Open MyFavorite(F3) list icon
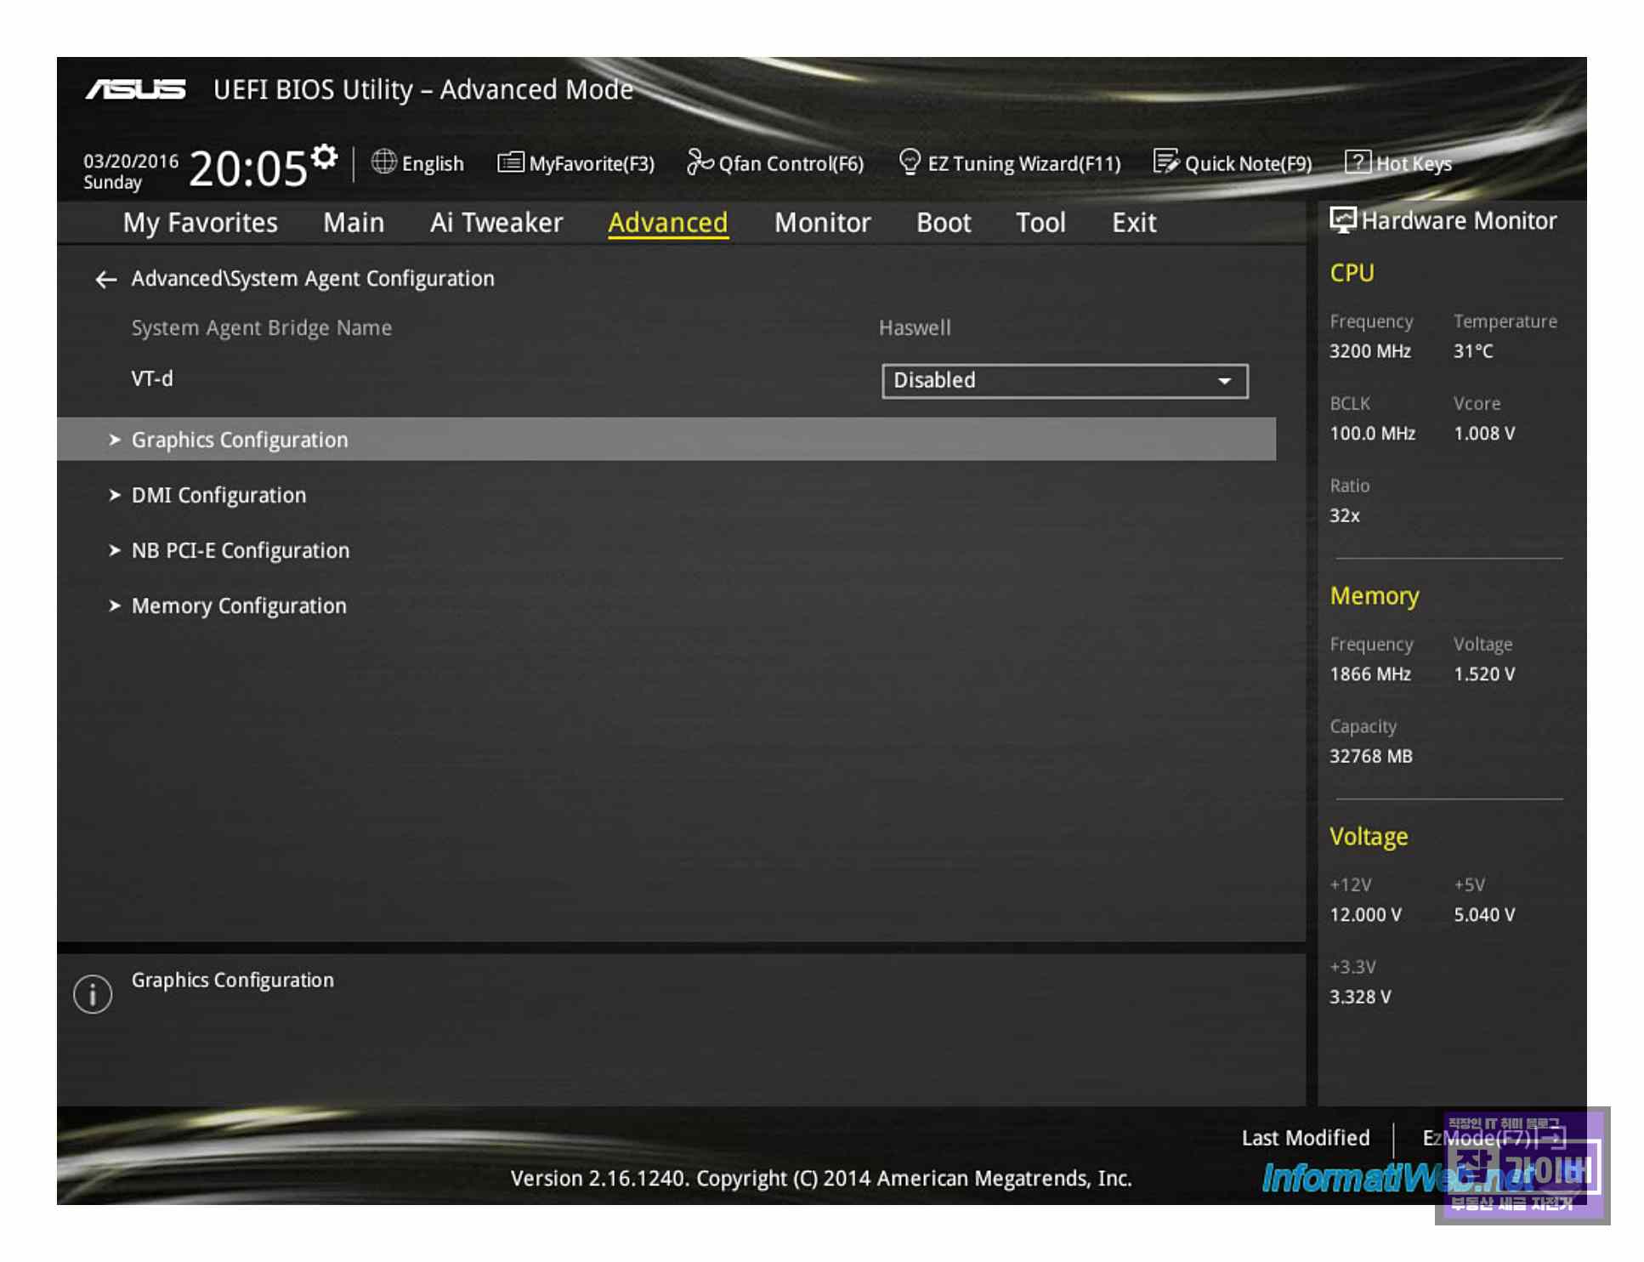The height and width of the screenshot is (1262, 1644). tap(510, 162)
